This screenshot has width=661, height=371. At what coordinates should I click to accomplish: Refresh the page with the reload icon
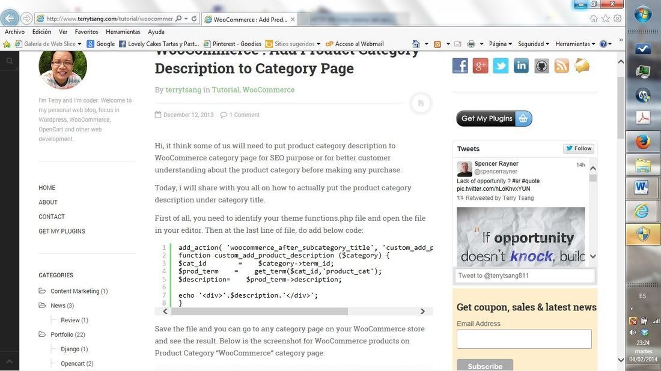pyautogui.click(x=194, y=19)
